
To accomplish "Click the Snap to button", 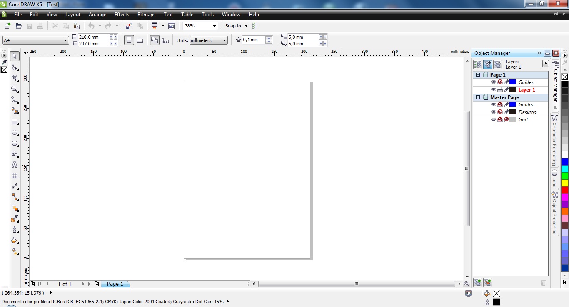I will [x=233, y=26].
